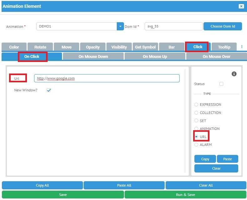
Task: Open the three-dot tab overflow menu
Action: point(242,47)
